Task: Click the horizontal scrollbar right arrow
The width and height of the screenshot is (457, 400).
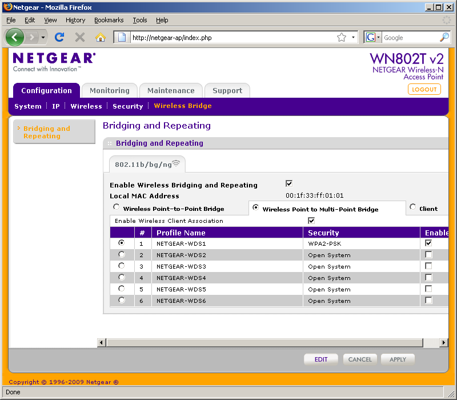Action: (x=444, y=342)
